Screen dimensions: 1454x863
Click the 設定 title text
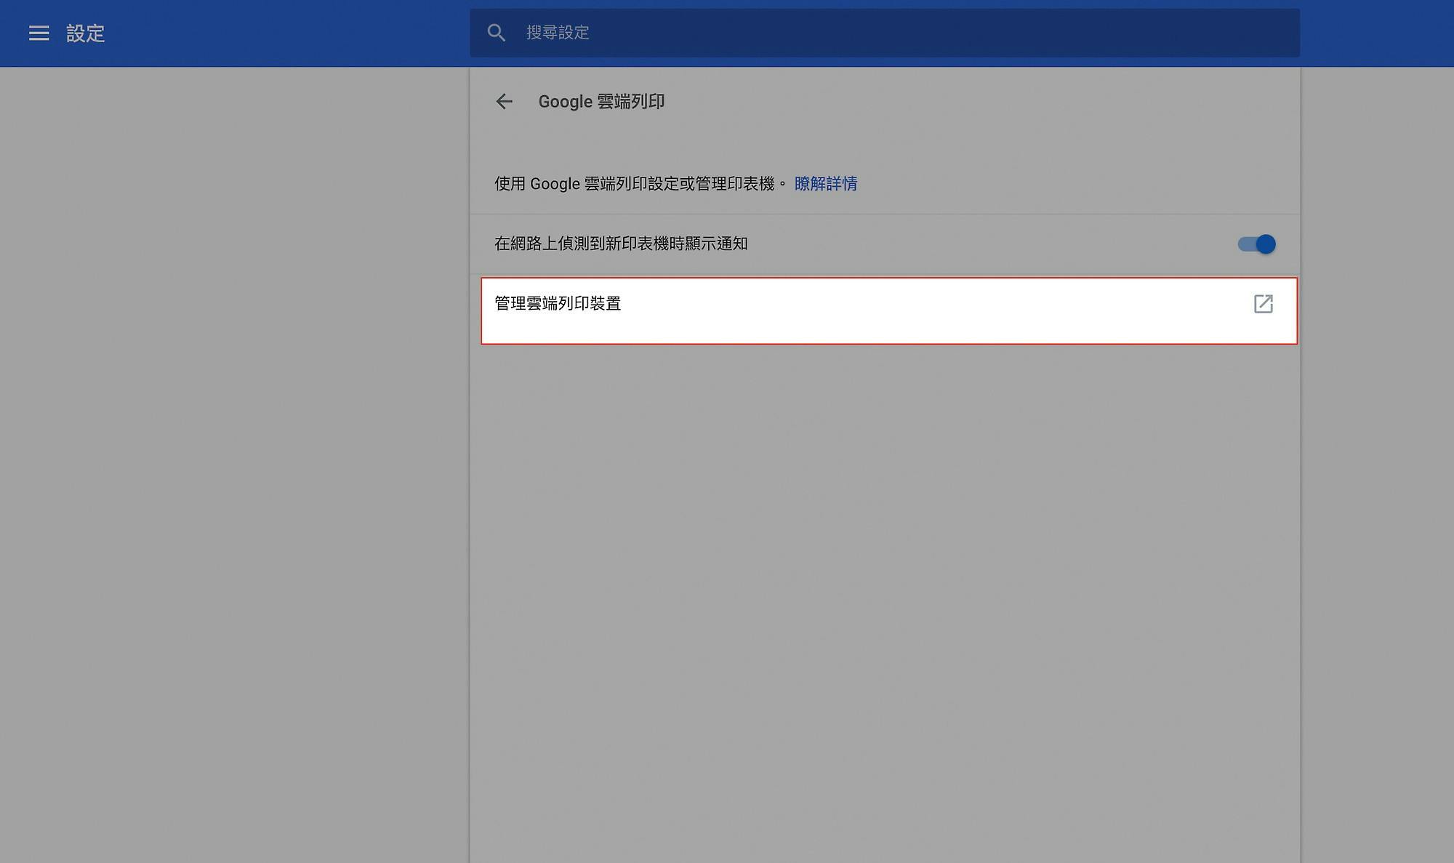[86, 33]
